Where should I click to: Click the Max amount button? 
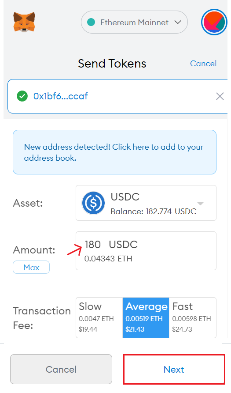pyautogui.click(x=31, y=267)
